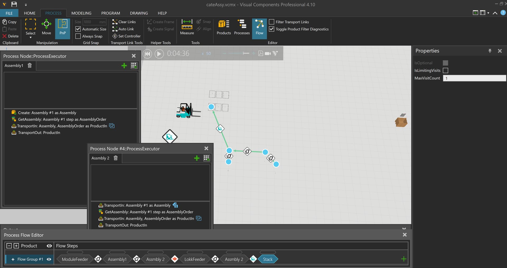Switch to the MODELING ribbon tab

81,13
